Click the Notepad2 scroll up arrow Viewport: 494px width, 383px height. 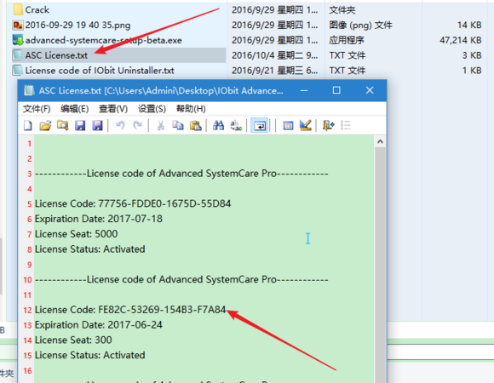tap(380, 141)
